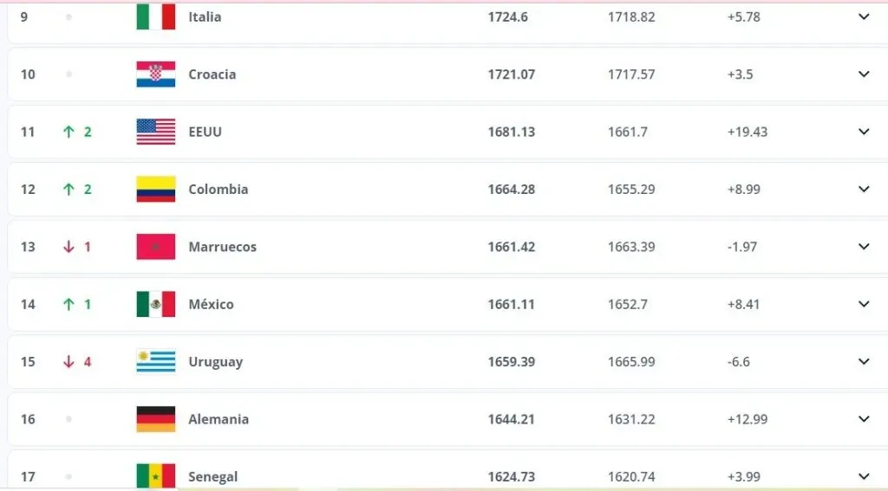
Task: Open the Alemania team name link
Action: [219, 419]
